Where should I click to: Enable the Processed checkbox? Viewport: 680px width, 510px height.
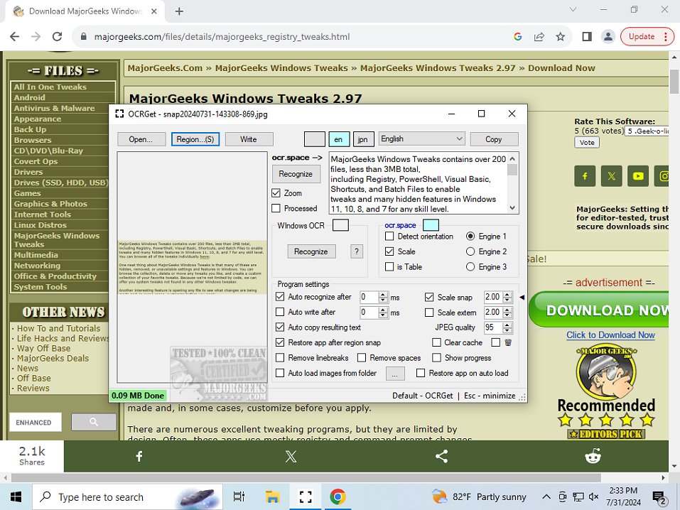coord(276,209)
